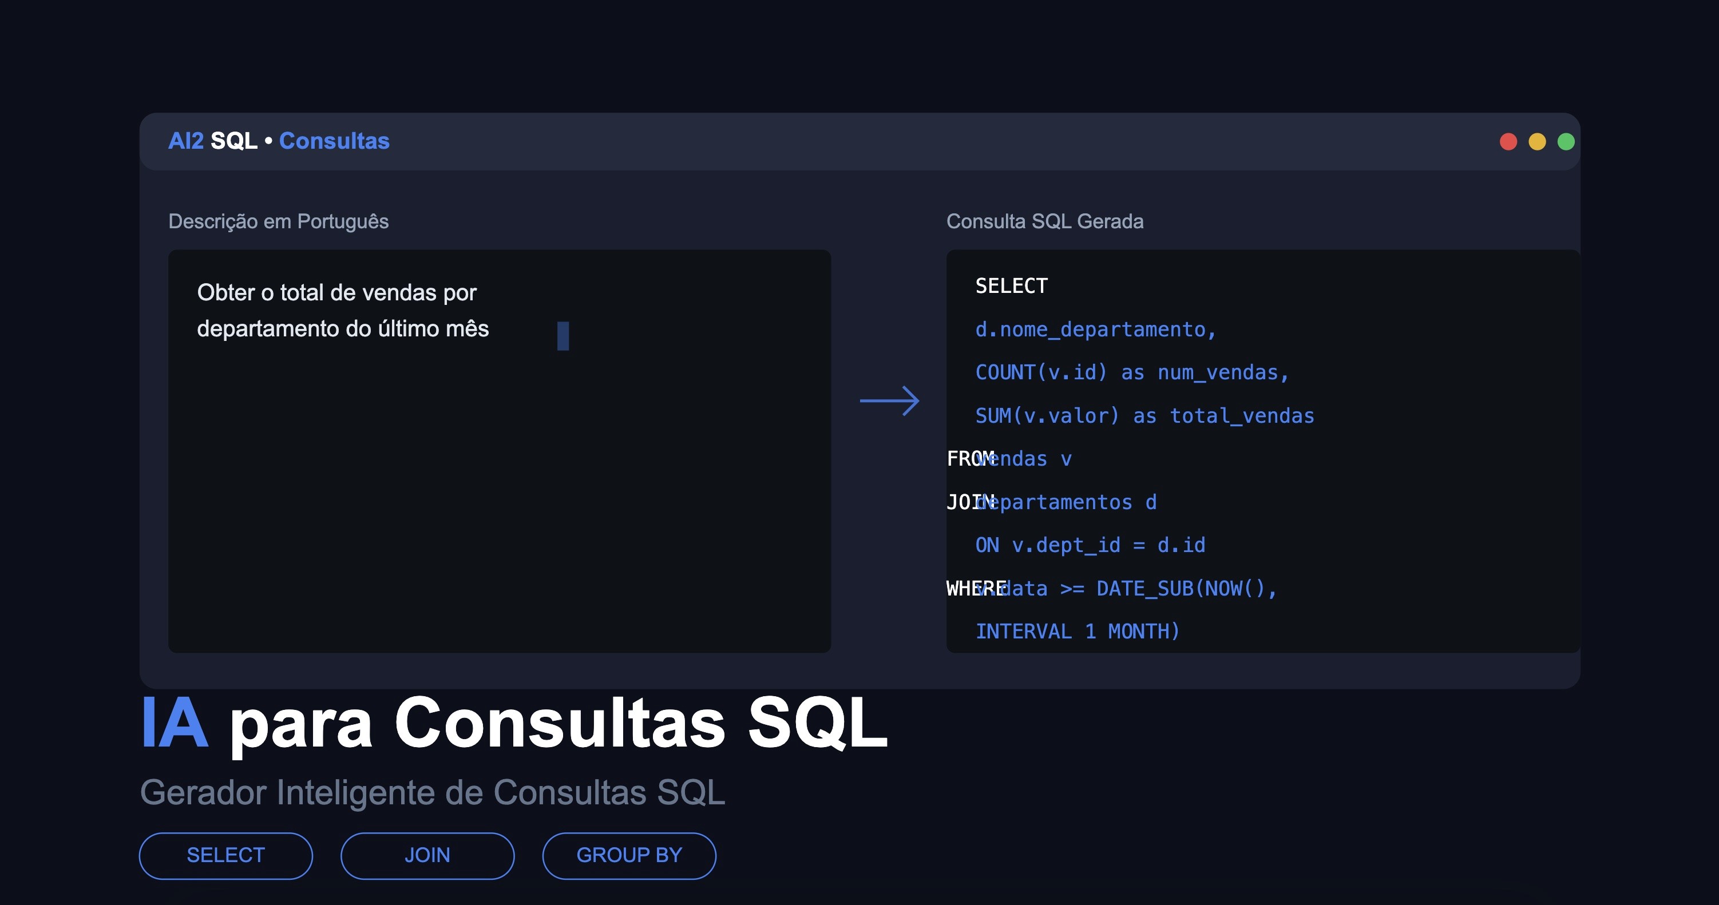This screenshot has height=905, width=1719.
Task: Click the 'FROM vendas v' code line
Action: click(x=1009, y=459)
